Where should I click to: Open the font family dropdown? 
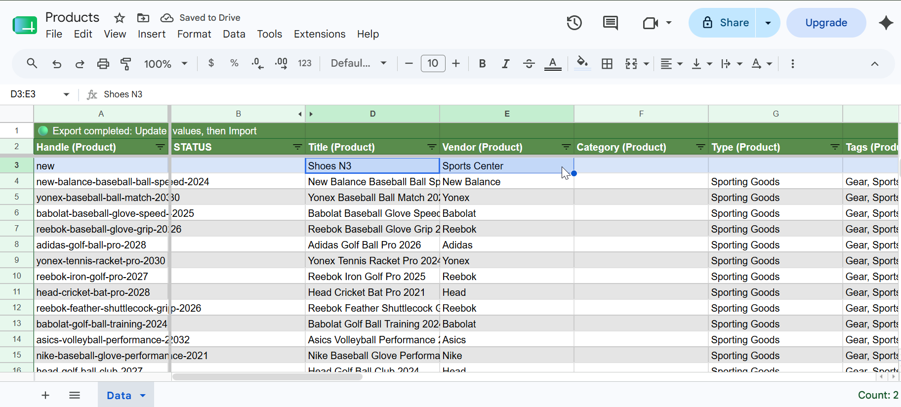click(x=359, y=63)
